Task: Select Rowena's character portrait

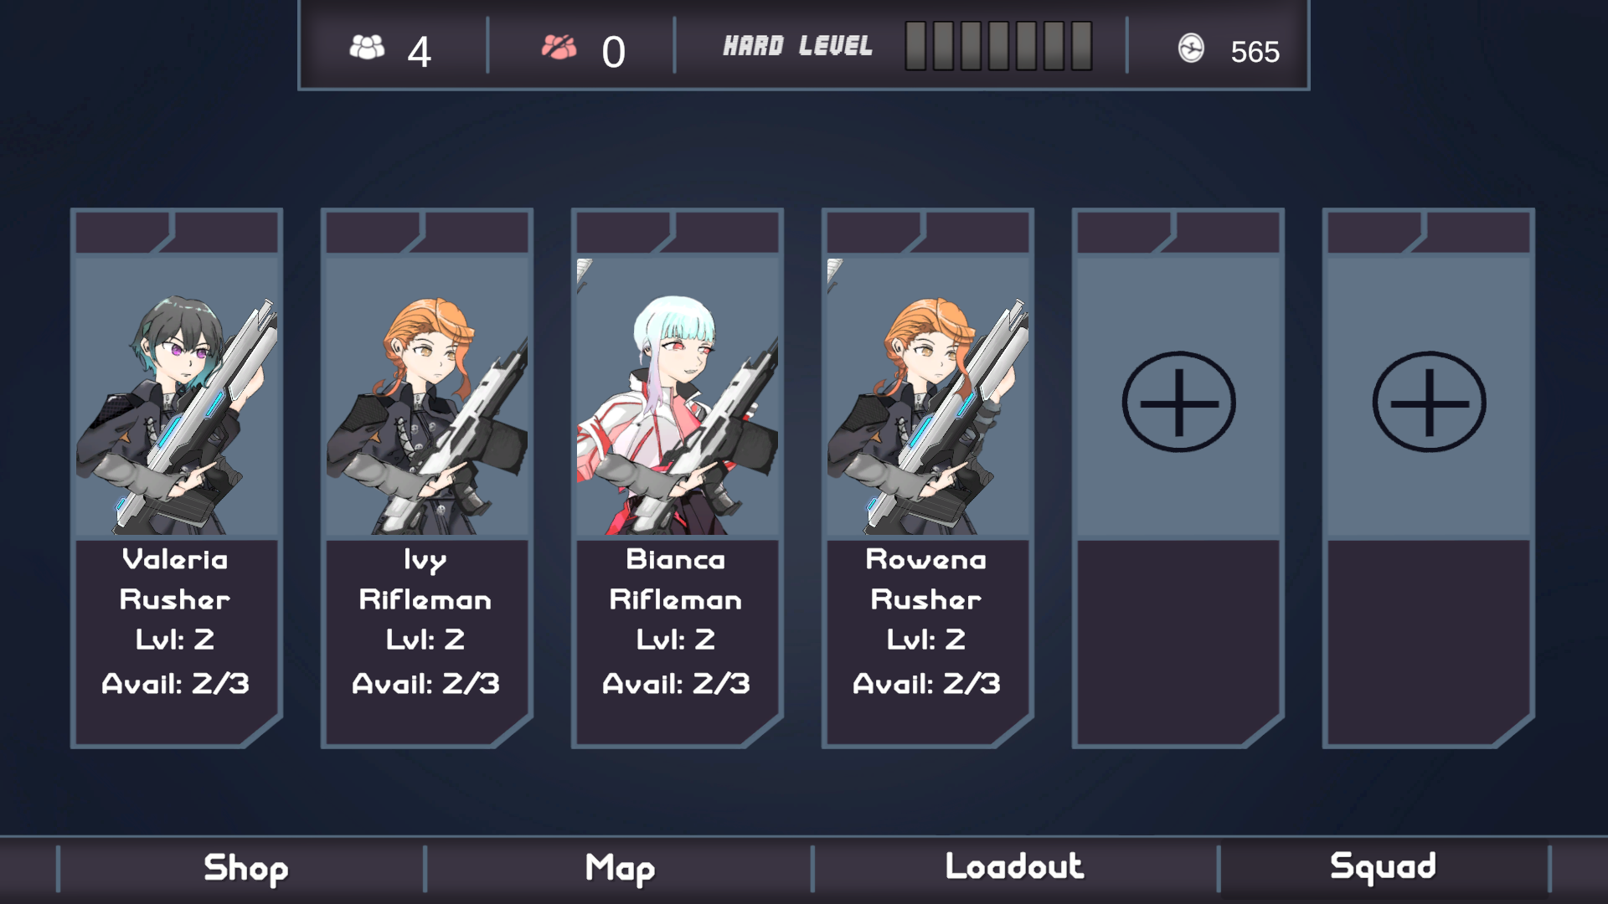Action: 928,396
